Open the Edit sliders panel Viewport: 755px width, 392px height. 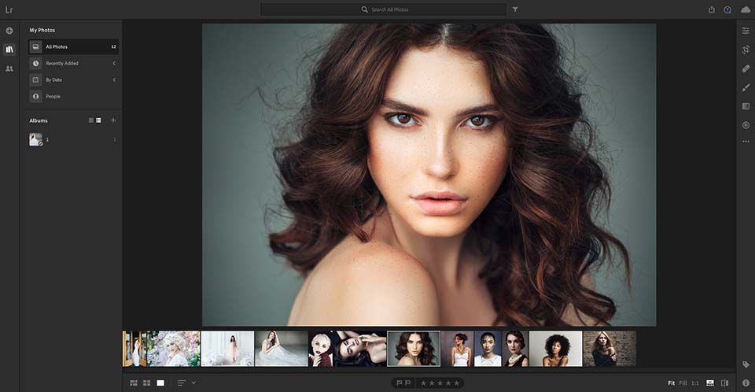746,31
